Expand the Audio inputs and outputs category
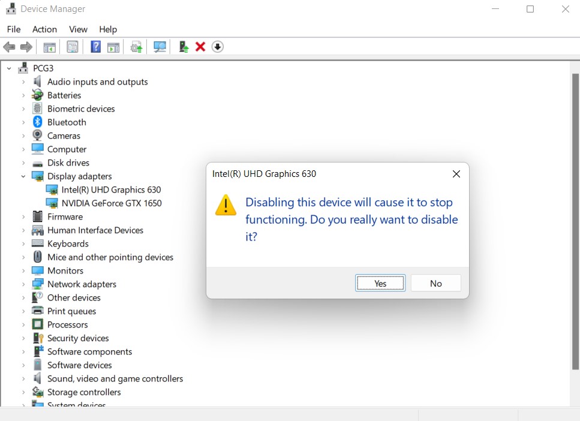The height and width of the screenshot is (421, 580). point(23,82)
